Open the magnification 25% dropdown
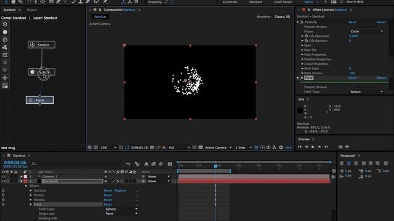Image resolution: width=394 pixels, height=221 pixels. tap(108, 147)
